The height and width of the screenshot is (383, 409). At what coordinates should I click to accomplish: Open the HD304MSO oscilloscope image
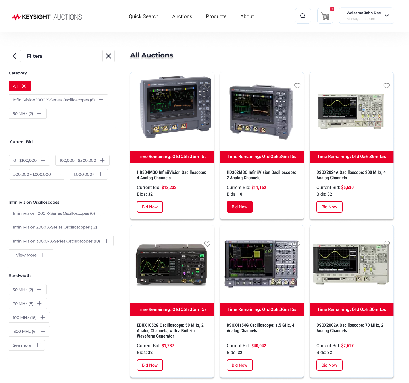176,107
